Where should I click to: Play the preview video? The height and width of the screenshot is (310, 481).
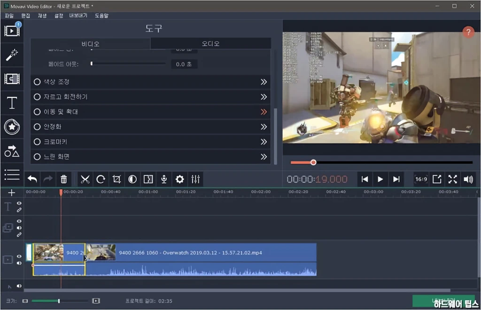click(x=380, y=179)
